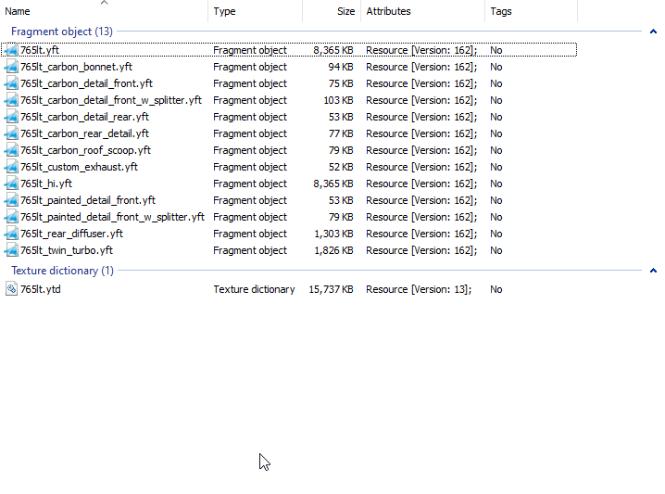This screenshot has height=494, width=665.
Task: Select file name 765lt_custom_exhaust.yft
Action: (80, 167)
